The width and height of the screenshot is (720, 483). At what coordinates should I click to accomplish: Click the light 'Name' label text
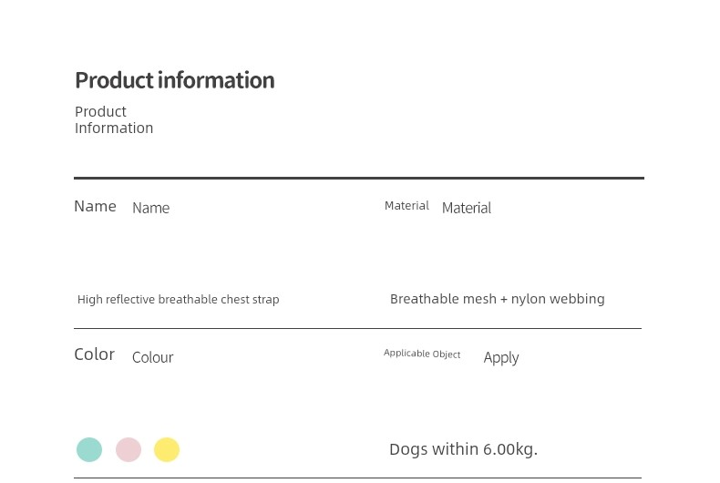point(150,208)
